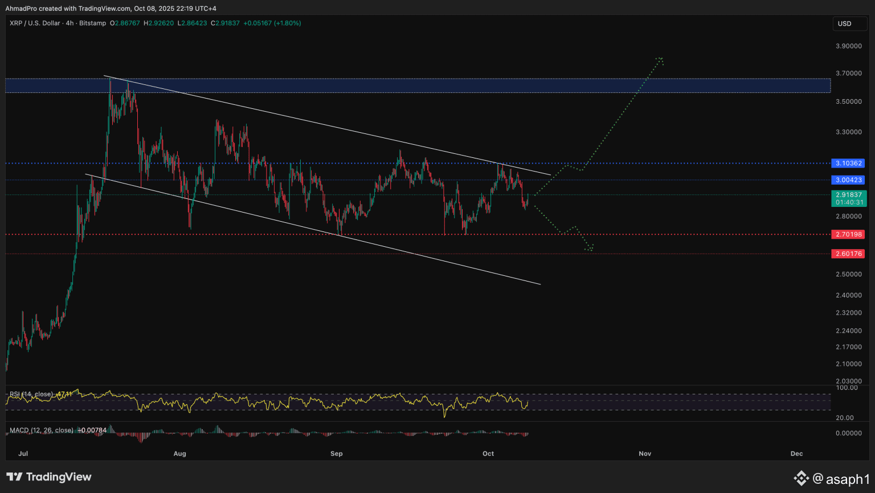The width and height of the screenshot is (875, 493).
Task: Click the TradingView logo icon
Action: point(14,477)
